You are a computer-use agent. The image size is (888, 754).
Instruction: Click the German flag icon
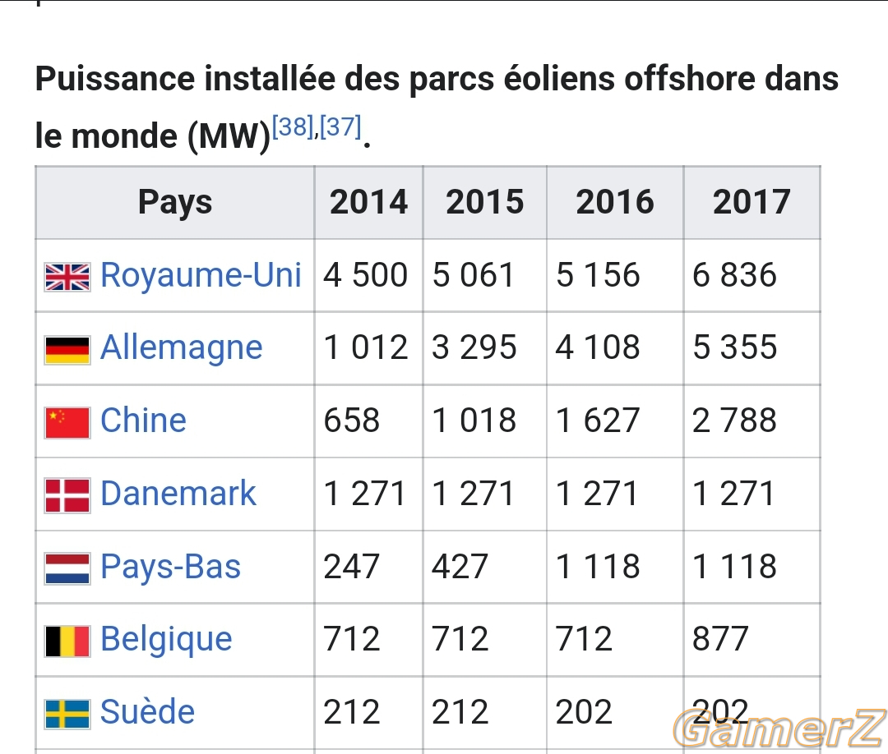click(x=67, y=350)
